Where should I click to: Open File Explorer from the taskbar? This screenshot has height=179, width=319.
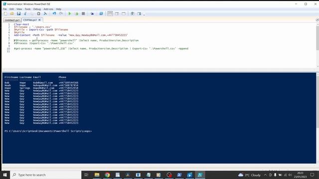tap(97, 175)
